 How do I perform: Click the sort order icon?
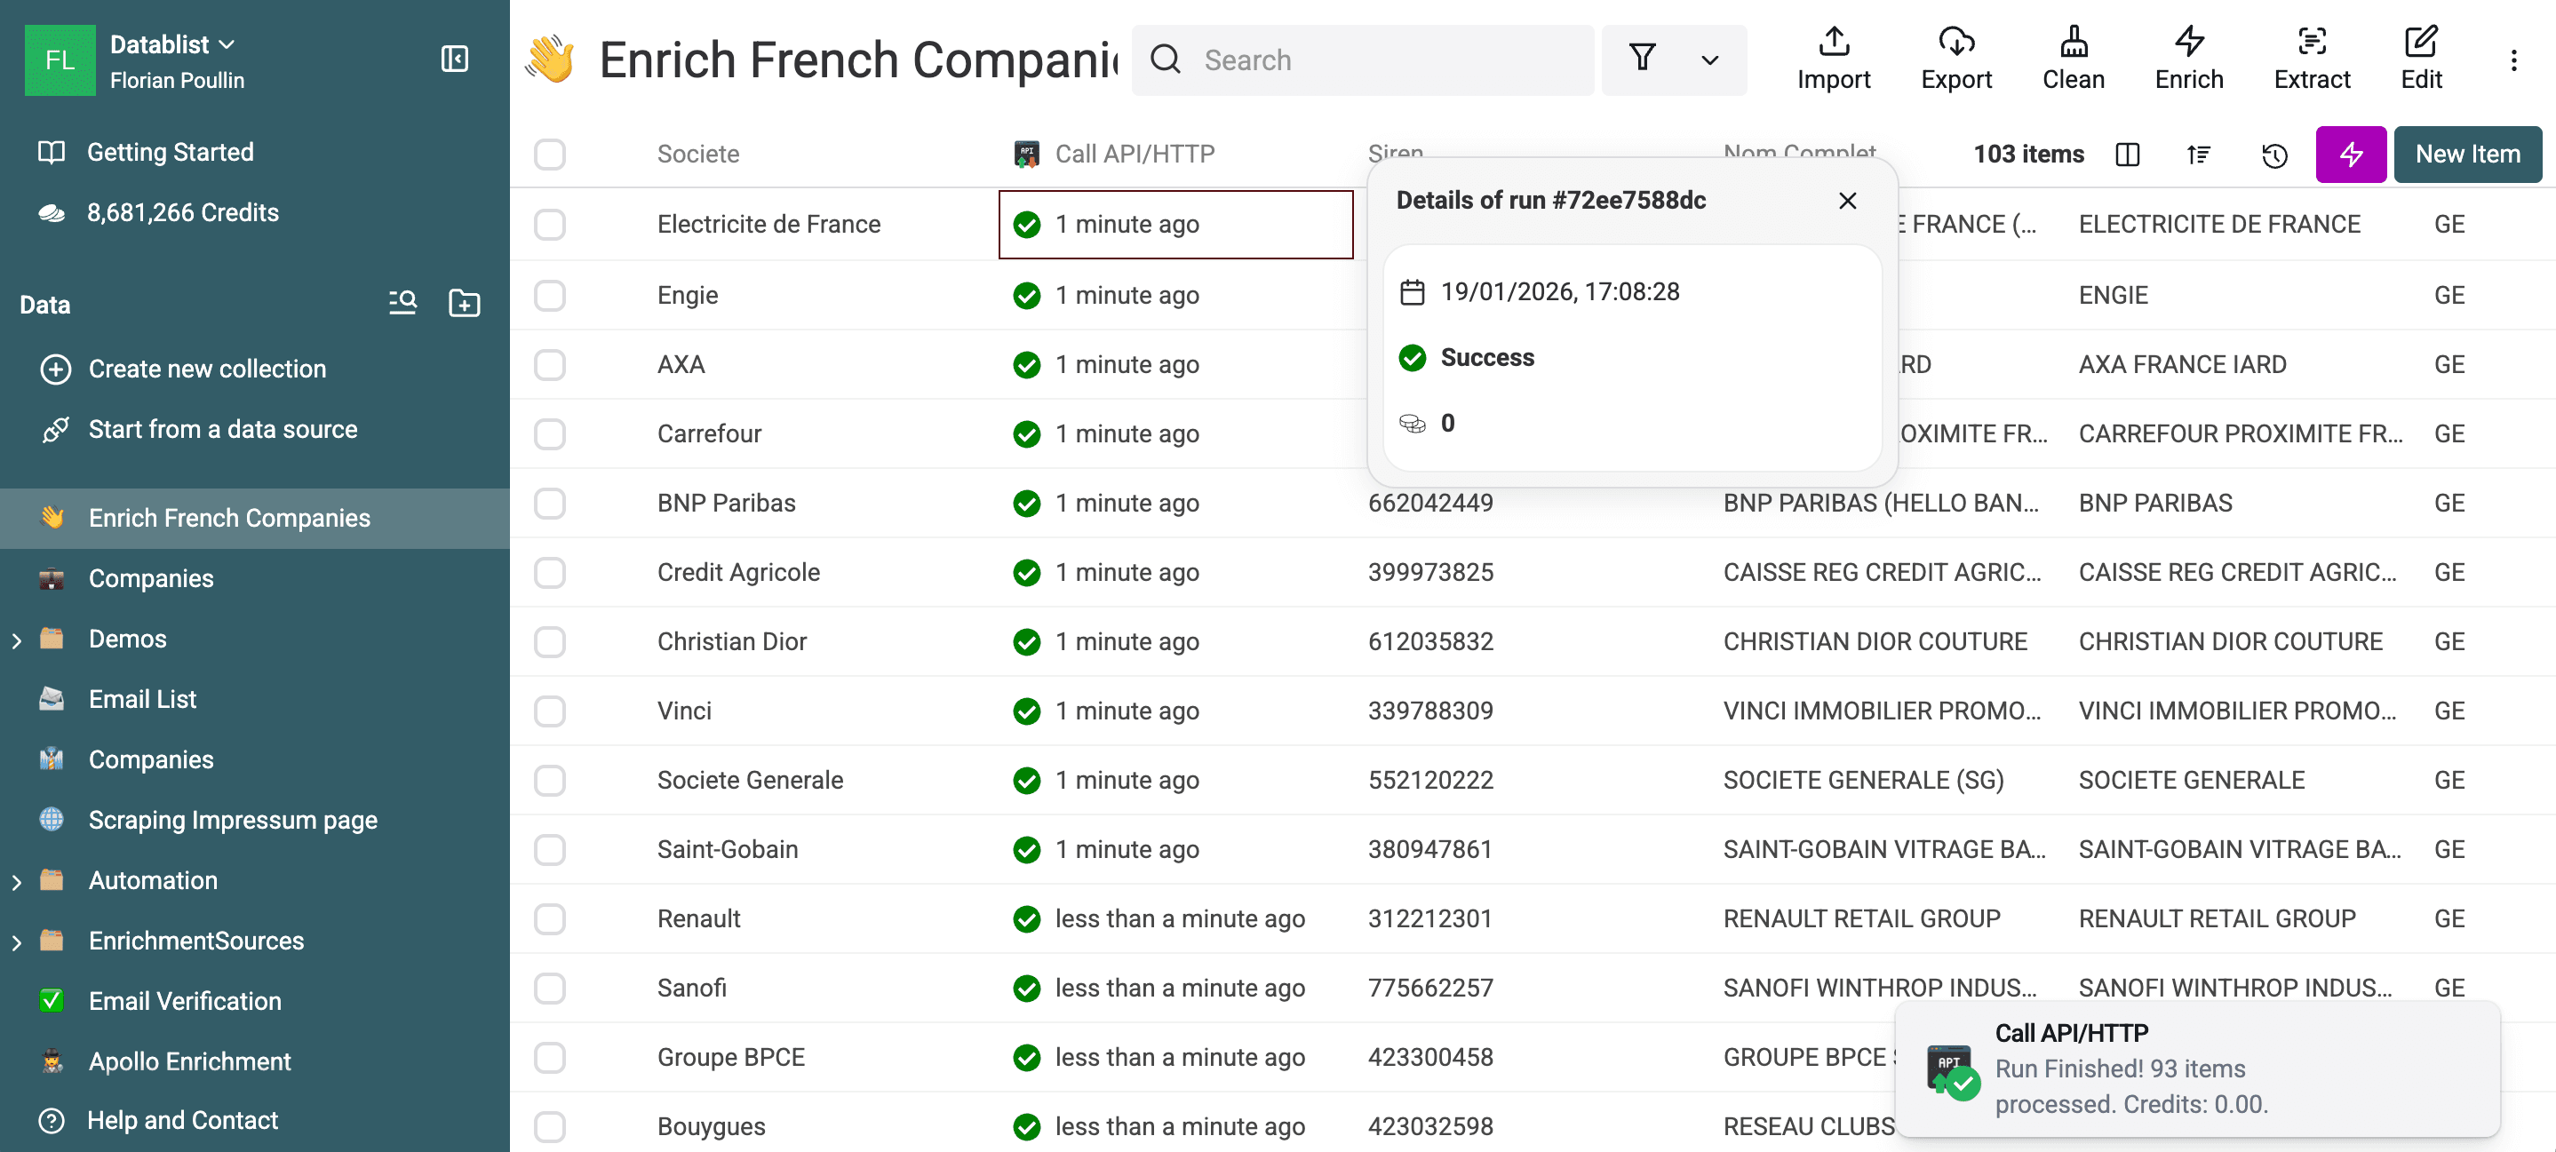pyautogui.click(x=2199, y=155)
